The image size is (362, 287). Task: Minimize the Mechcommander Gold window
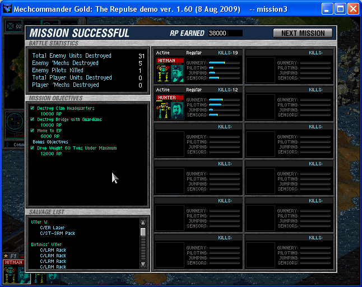[x=327, y=9]
